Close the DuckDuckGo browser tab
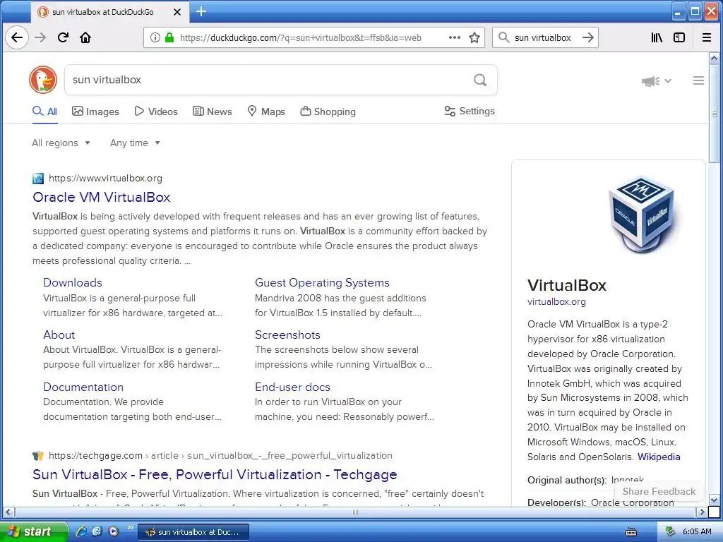 tap(177, 12)
